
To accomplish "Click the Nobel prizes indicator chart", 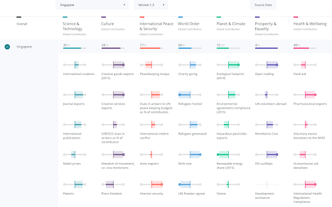I will 75,154.
